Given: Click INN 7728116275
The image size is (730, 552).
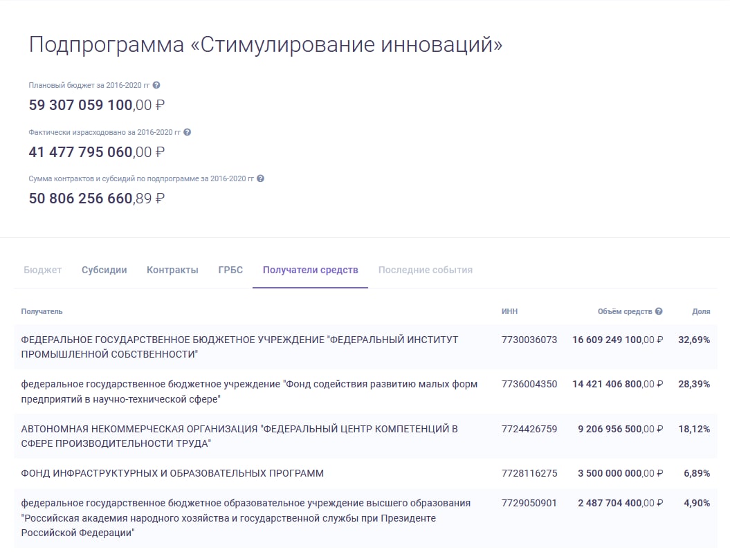Looking at the screenshot, I should tap(529, 473).
